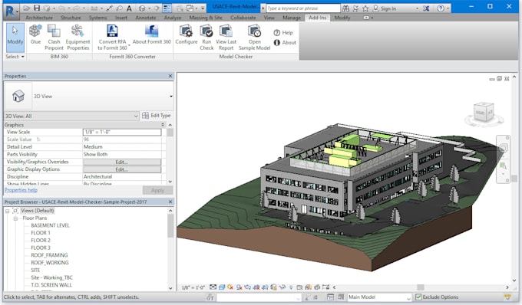Image resolution: width=522 pixels, height=305 pixels.
Task: Select FLOOR 2 in Project Browser
Action: click(x=41, y=240)
